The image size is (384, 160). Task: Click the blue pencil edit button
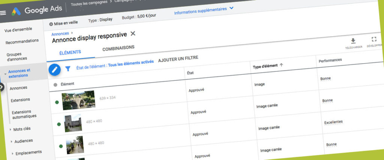(55, 70)
